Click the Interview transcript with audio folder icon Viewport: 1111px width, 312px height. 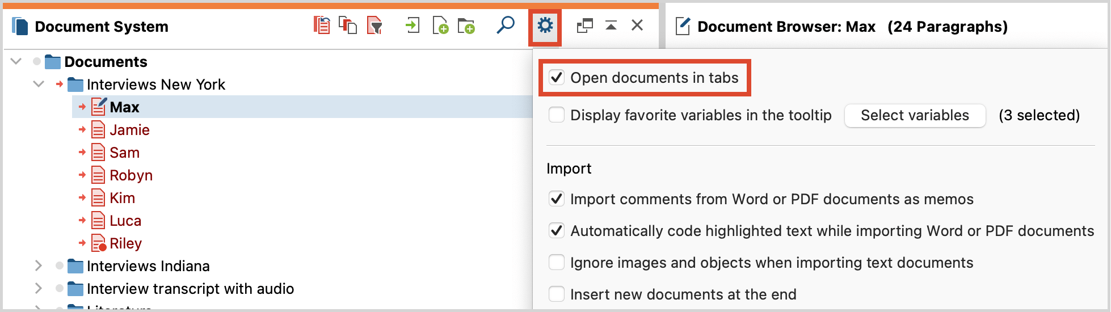75,289
